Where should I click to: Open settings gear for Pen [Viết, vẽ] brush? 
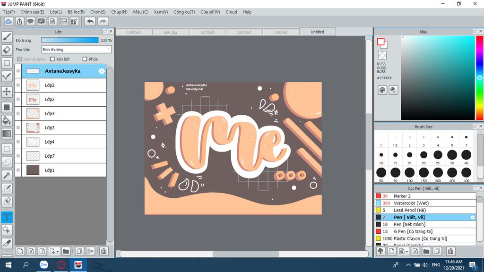pyautogui.click(x=473, y=217)
